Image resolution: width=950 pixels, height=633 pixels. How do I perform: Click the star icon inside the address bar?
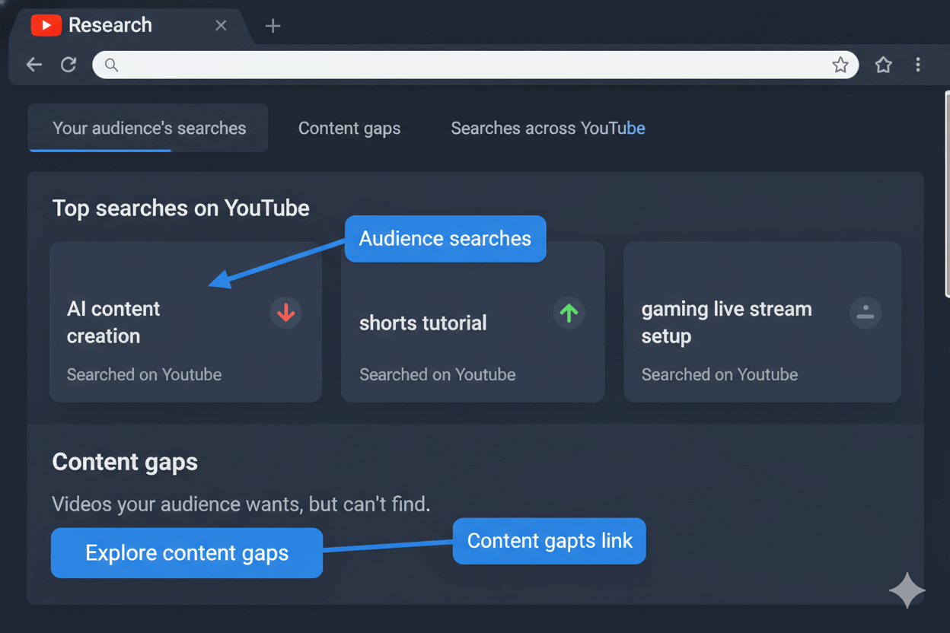tap(840, 65)
